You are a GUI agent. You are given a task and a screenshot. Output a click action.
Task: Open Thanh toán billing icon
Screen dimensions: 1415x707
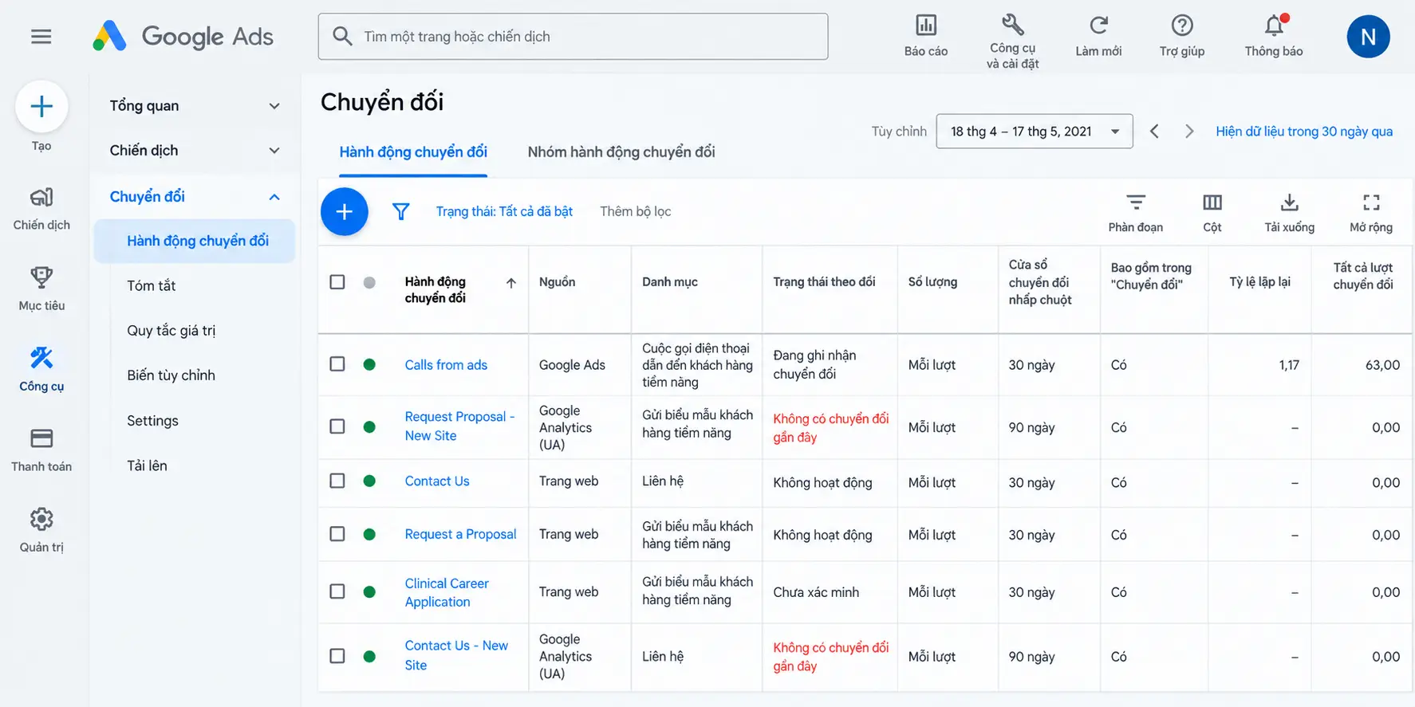tap(41, 438)
